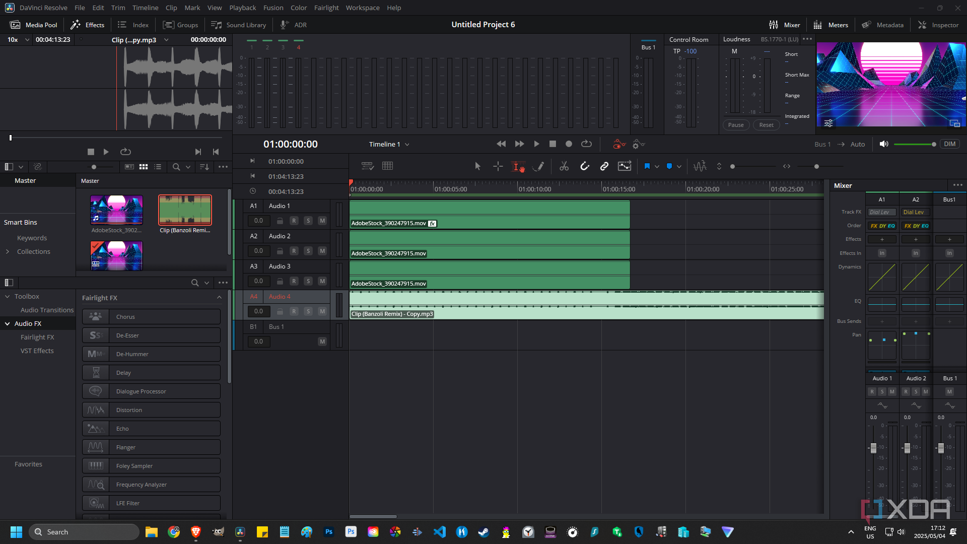This screenshot has height=544, width=967.
Task: Click the snapping magnet icon
Action: 584,166
